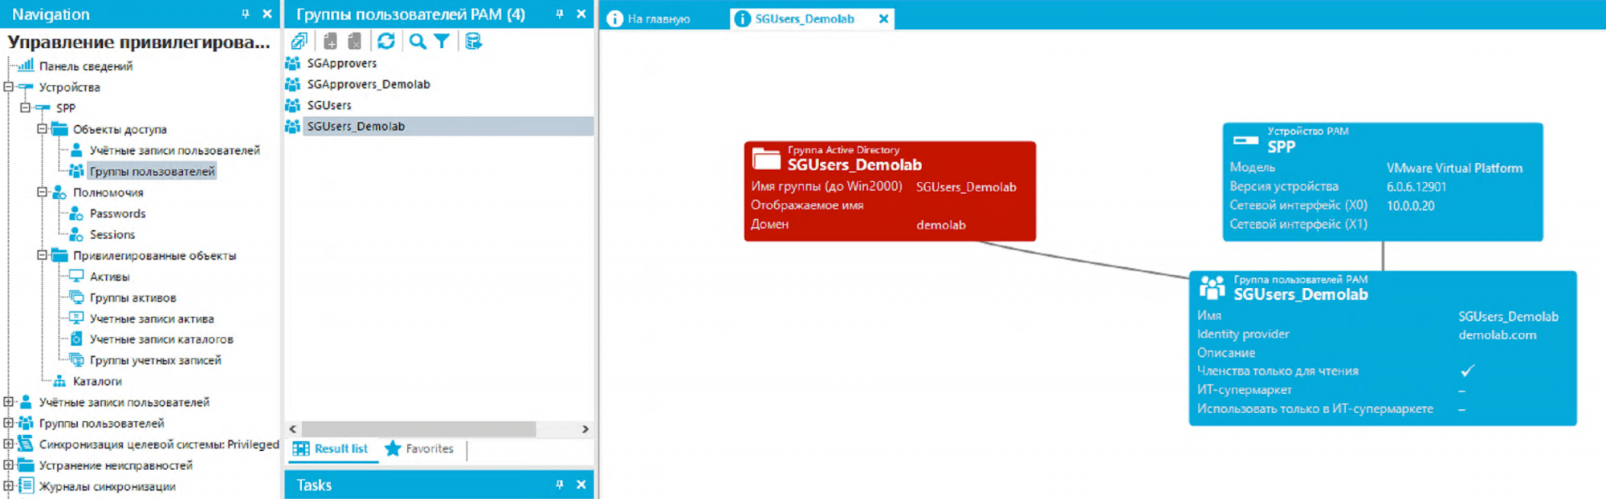
Task: Expand the Устранение неисправностей node
Action: point(8,465)
